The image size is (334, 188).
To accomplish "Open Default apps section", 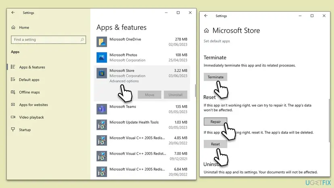I will pos(29,80).
